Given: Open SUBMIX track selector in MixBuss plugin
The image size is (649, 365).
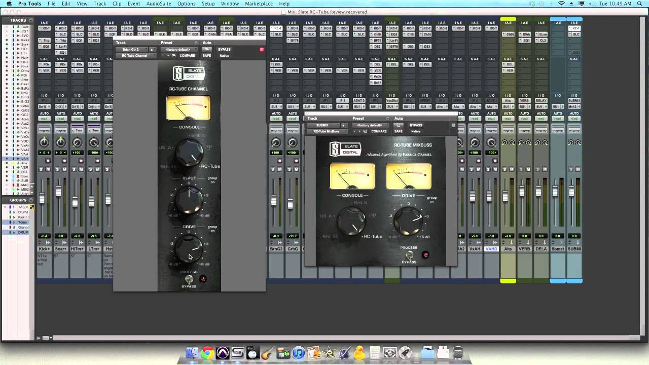Looking at the screenshot, I should coord(323,125).
